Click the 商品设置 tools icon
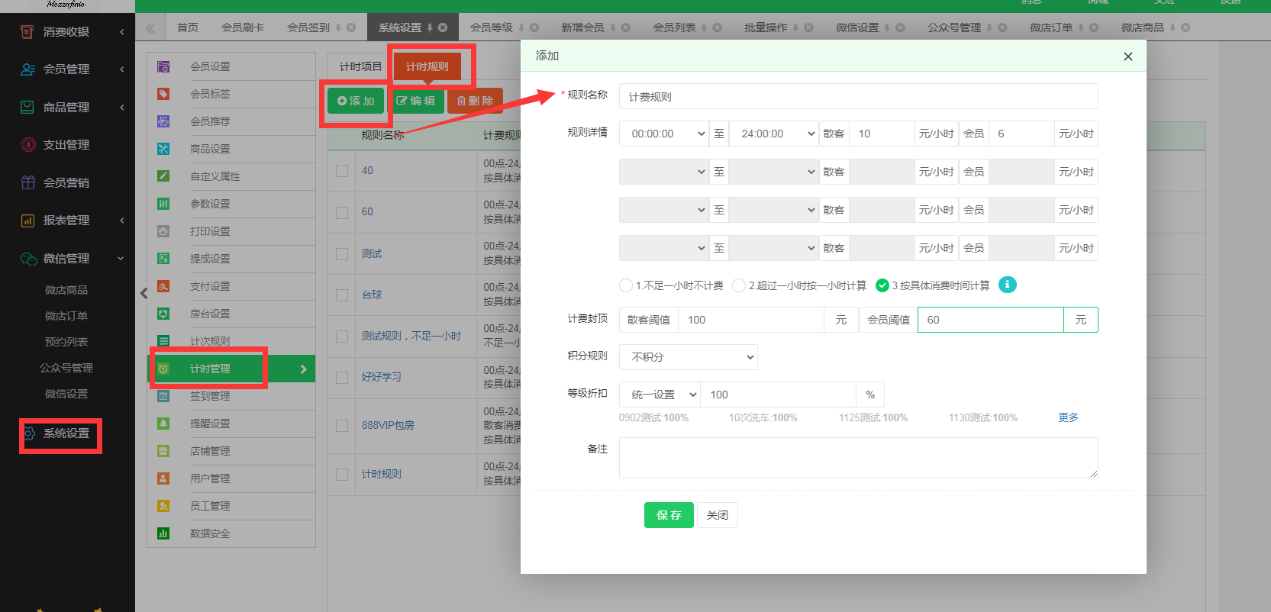 163,149
